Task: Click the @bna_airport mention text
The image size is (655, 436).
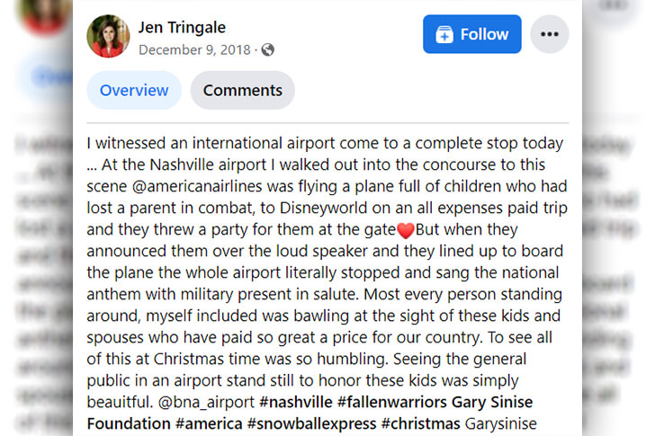Action: (x=206, y=402)
